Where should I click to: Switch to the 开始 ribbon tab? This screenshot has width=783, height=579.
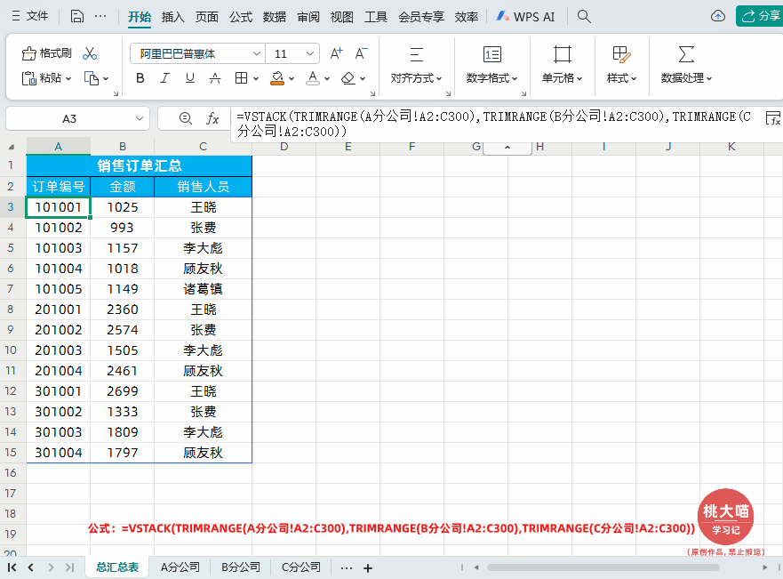pyautogui.click(x=140, y=17)
